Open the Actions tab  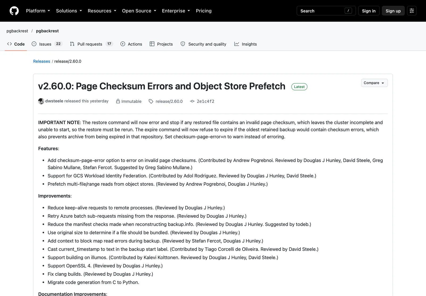point(131,44)
